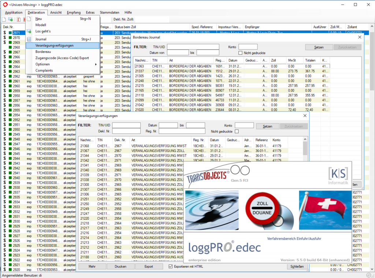Click the dollar icon on row 2920
375x278 pixels.
pyautogui.click(x=4, y=270)
